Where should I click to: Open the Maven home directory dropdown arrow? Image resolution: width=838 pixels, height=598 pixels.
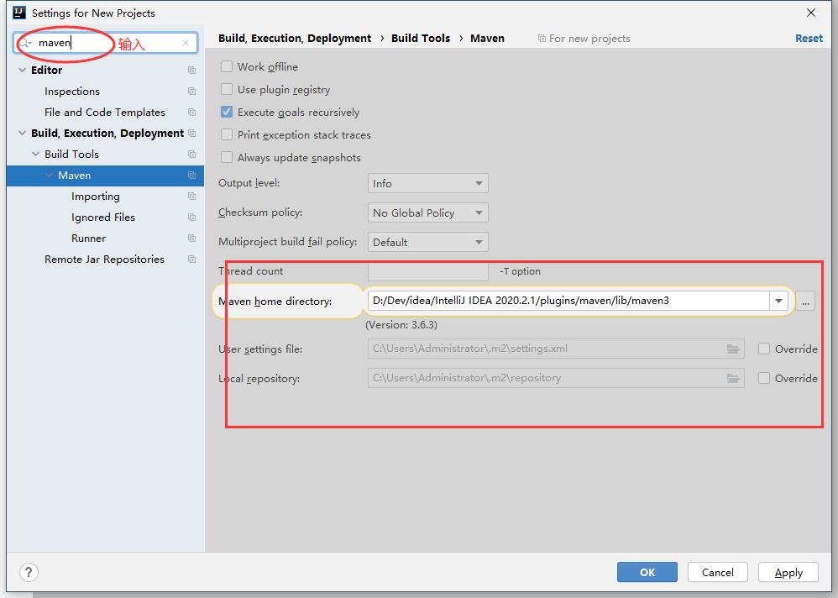pyautogui.click(x=778, y=301)
